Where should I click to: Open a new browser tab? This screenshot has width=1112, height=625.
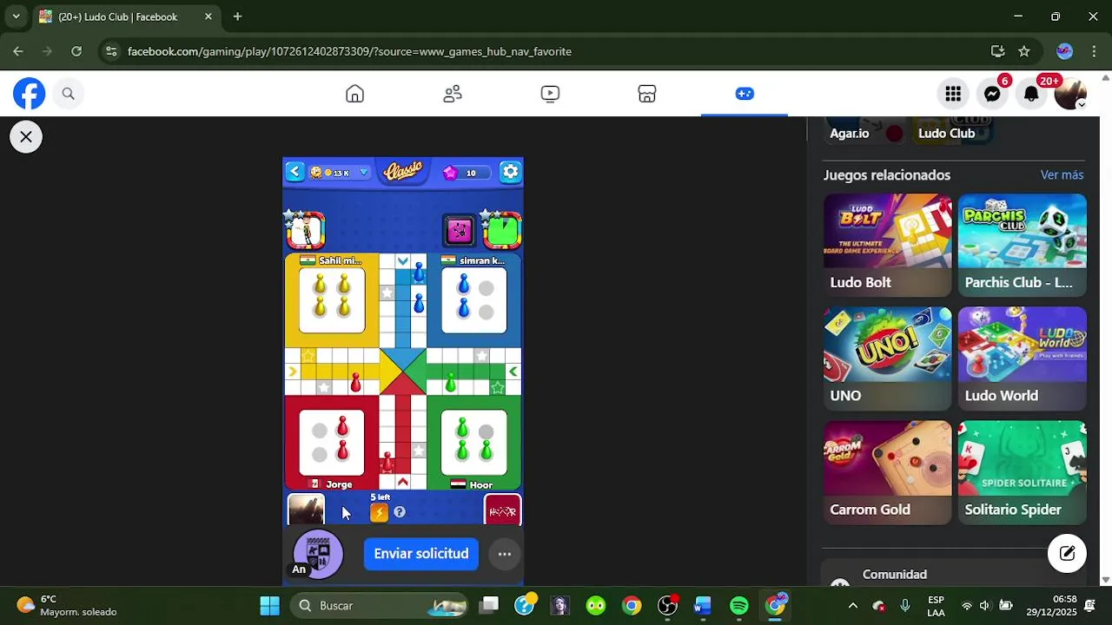(x=237, y=16)
